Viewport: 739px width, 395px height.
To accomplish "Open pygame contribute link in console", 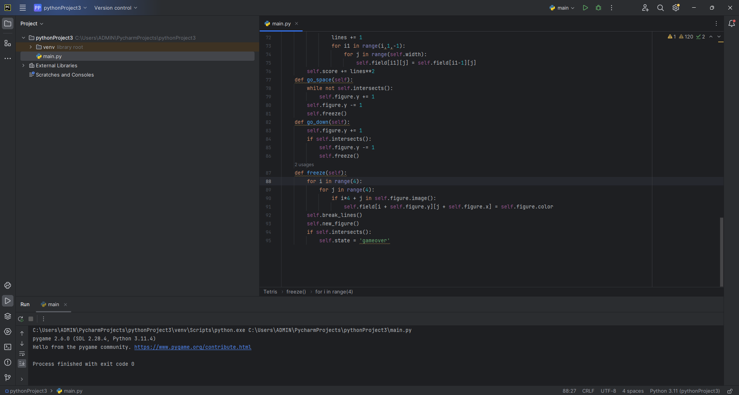I will coord(193,347).
